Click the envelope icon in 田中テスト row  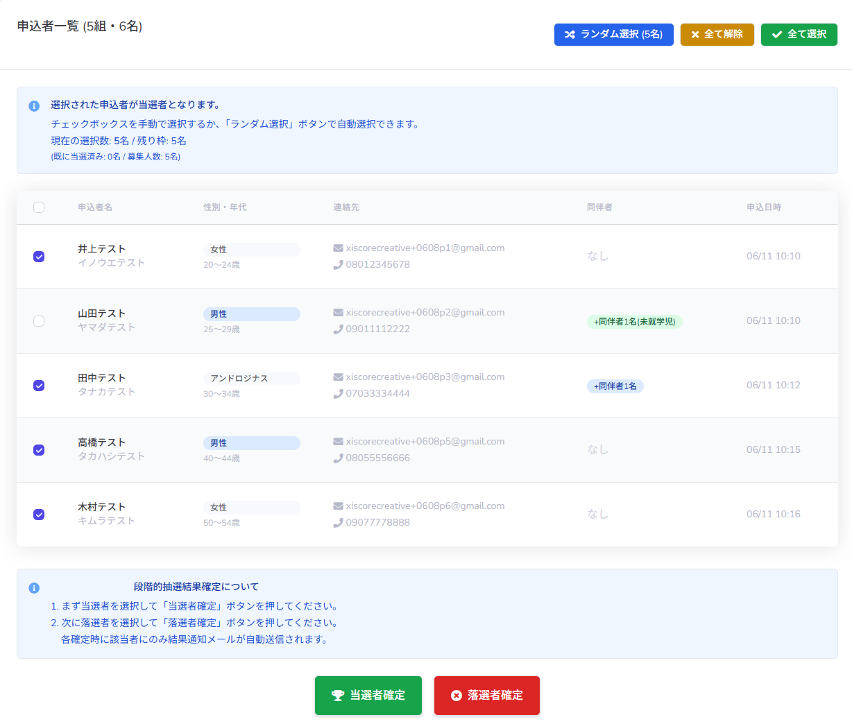(338, 377)
